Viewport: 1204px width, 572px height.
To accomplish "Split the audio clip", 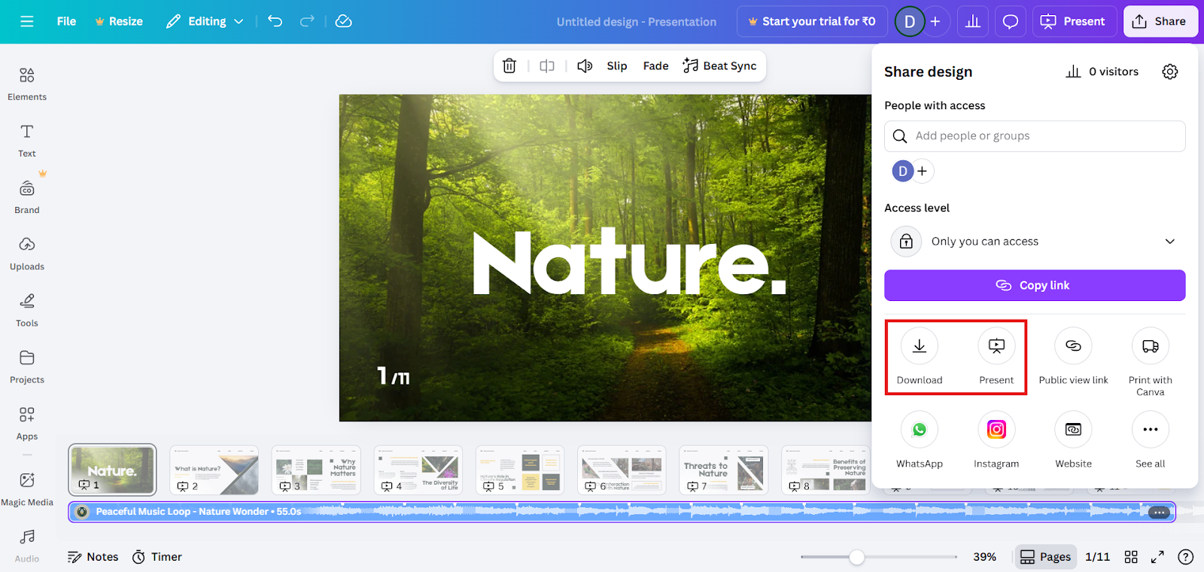I will click(x=547, y=66).
